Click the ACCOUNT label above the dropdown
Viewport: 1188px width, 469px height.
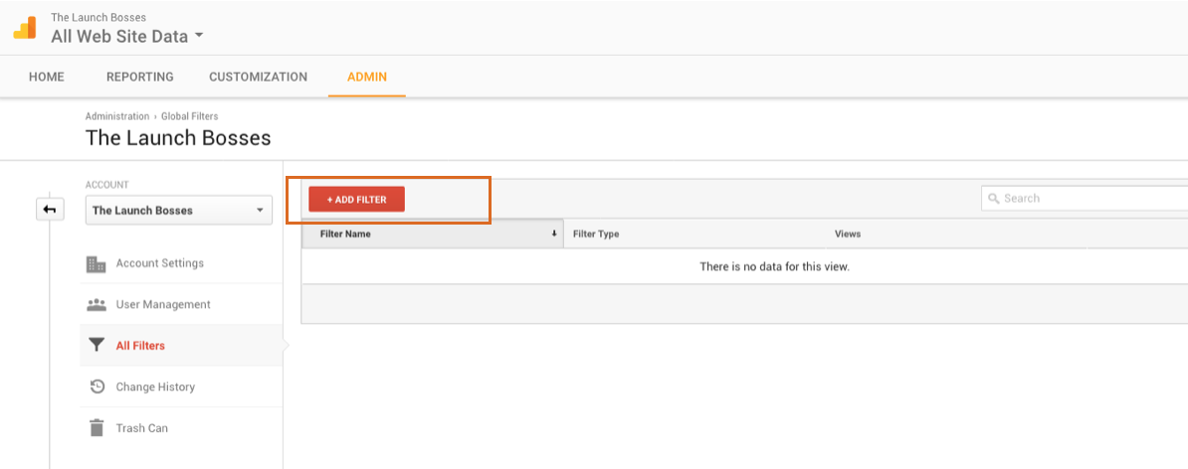click(106, 185)
